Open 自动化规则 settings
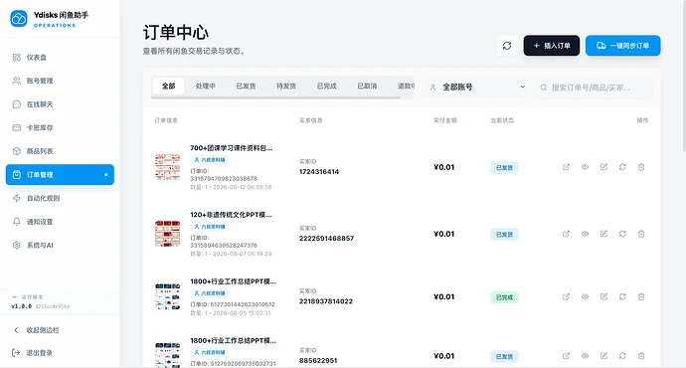The height and width of the screenshot is (368, 686). click(x=60, y=198)
